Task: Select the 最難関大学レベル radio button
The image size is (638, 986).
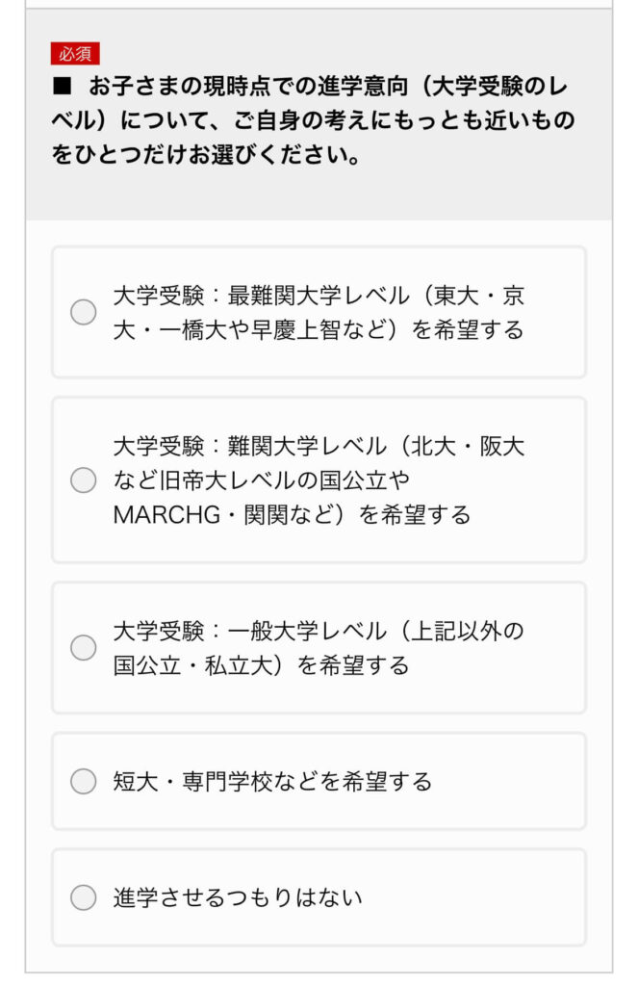Action: (84, 312)
